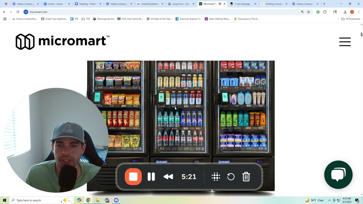Open the Home | investwithp bookmark
Screen dimensions: 363x204
[25, 19]
